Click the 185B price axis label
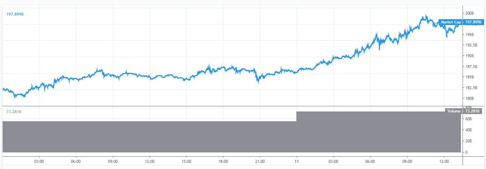 coord(469,77)
